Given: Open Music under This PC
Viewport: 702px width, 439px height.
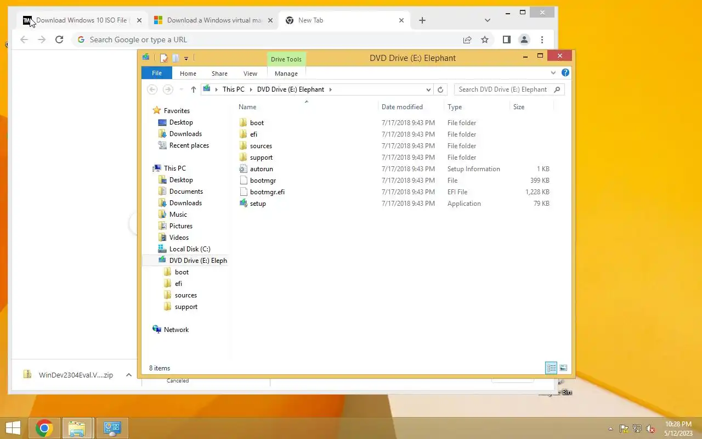Looking at the screenshot, I should pyautogui.click(x=178, y=215).
